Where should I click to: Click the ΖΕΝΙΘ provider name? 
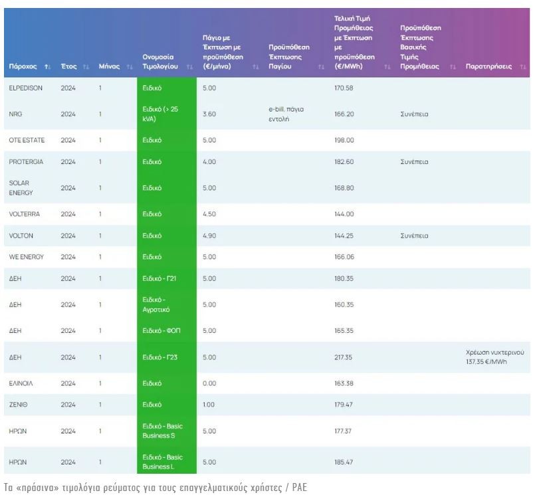pyautogui.click(x=18, y=405)
